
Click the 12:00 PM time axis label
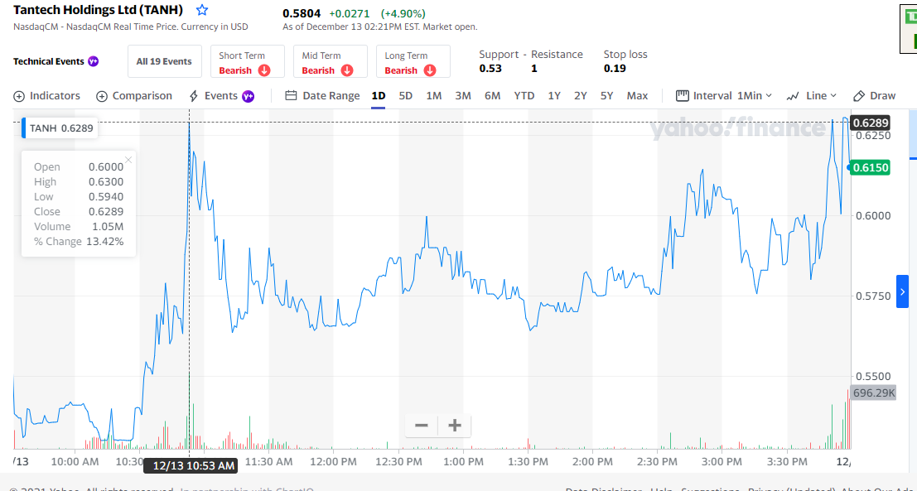tap(333, 462)
